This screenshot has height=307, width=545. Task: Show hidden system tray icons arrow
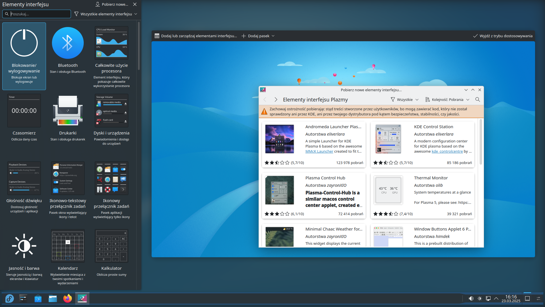click(496, 298)
